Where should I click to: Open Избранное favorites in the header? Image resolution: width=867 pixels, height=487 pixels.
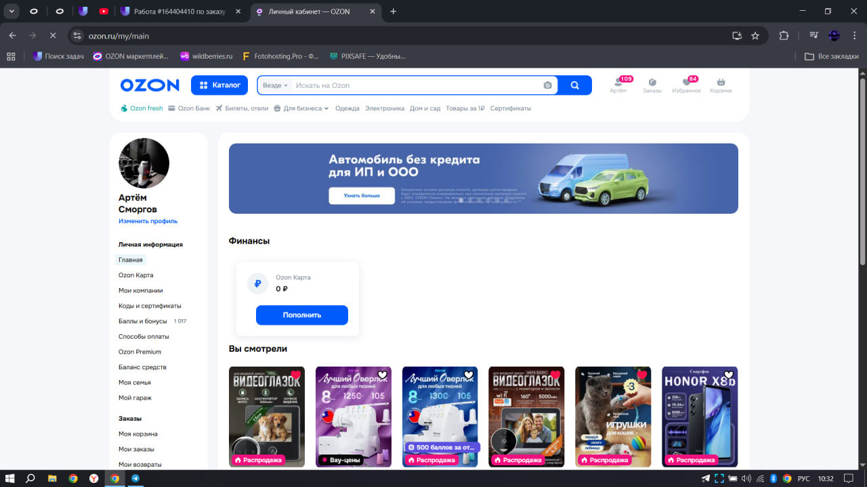point(686,85)
